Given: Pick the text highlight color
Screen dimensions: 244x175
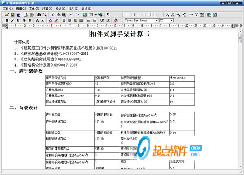Looking at the screenshot, I should [x=57, y=20].
